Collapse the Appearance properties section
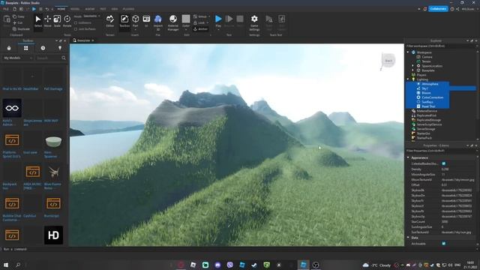The image size is (480, 270). 408,157
